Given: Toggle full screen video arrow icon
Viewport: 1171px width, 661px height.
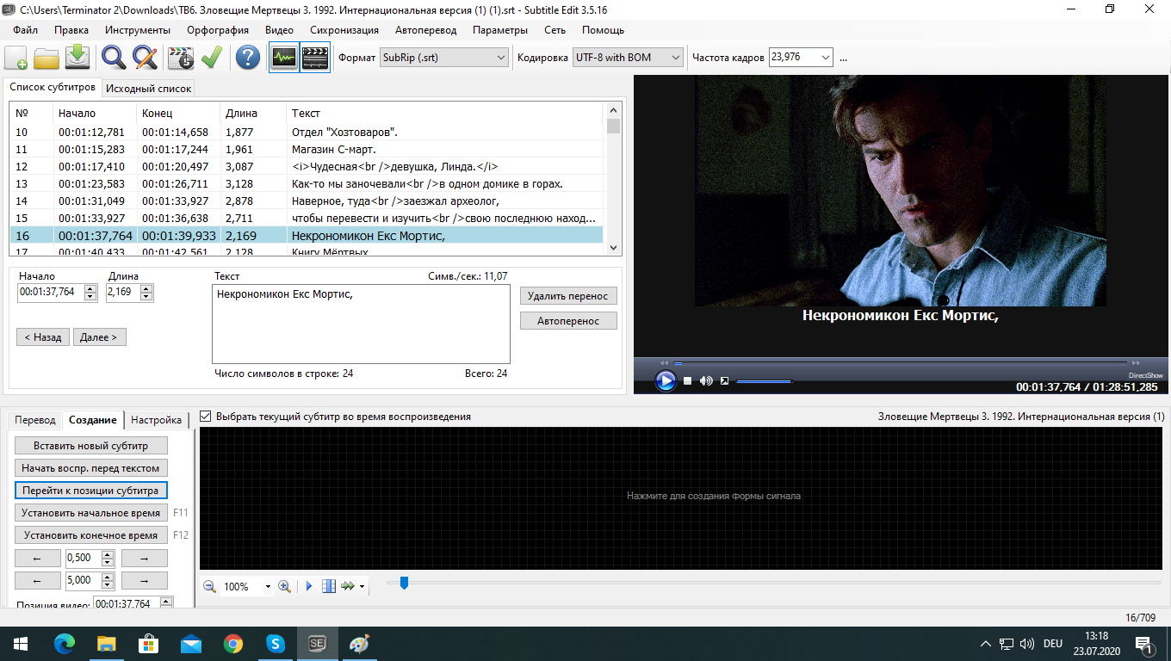Looking at the screenshot, I should pos(725,380).
